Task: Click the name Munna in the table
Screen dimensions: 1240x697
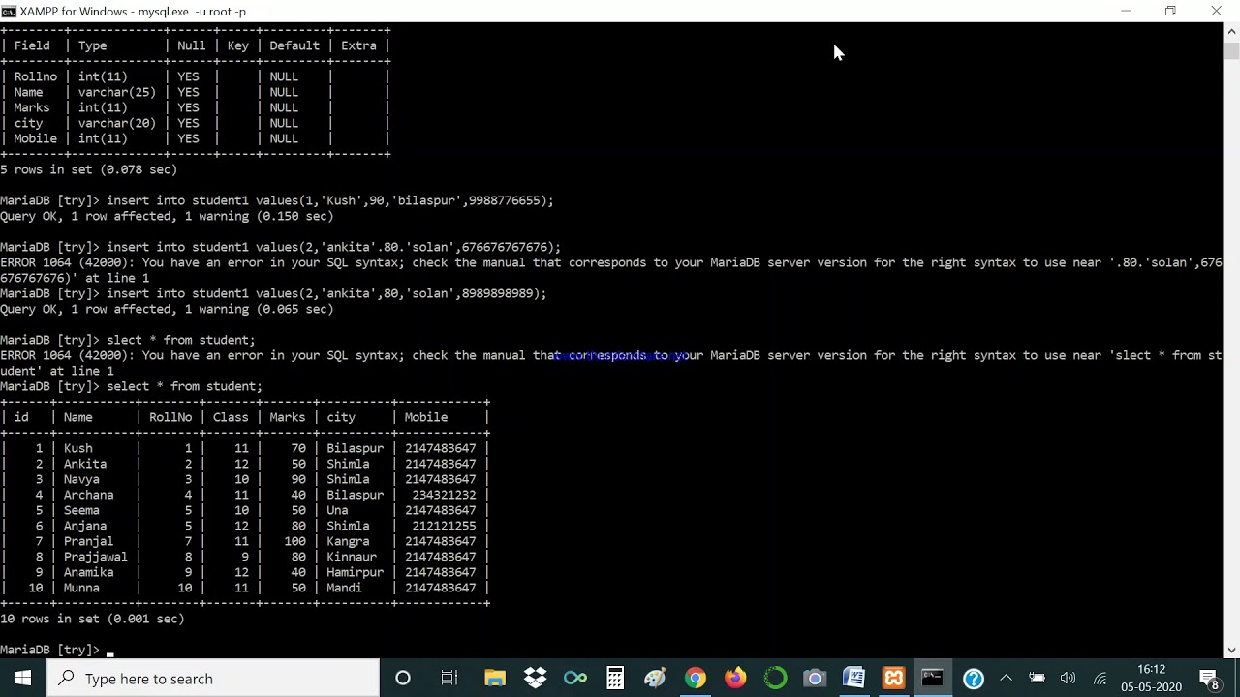Action: pos(81,588)
